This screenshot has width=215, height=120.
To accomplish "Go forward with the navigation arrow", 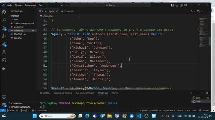I will click(x=67, y=5).
